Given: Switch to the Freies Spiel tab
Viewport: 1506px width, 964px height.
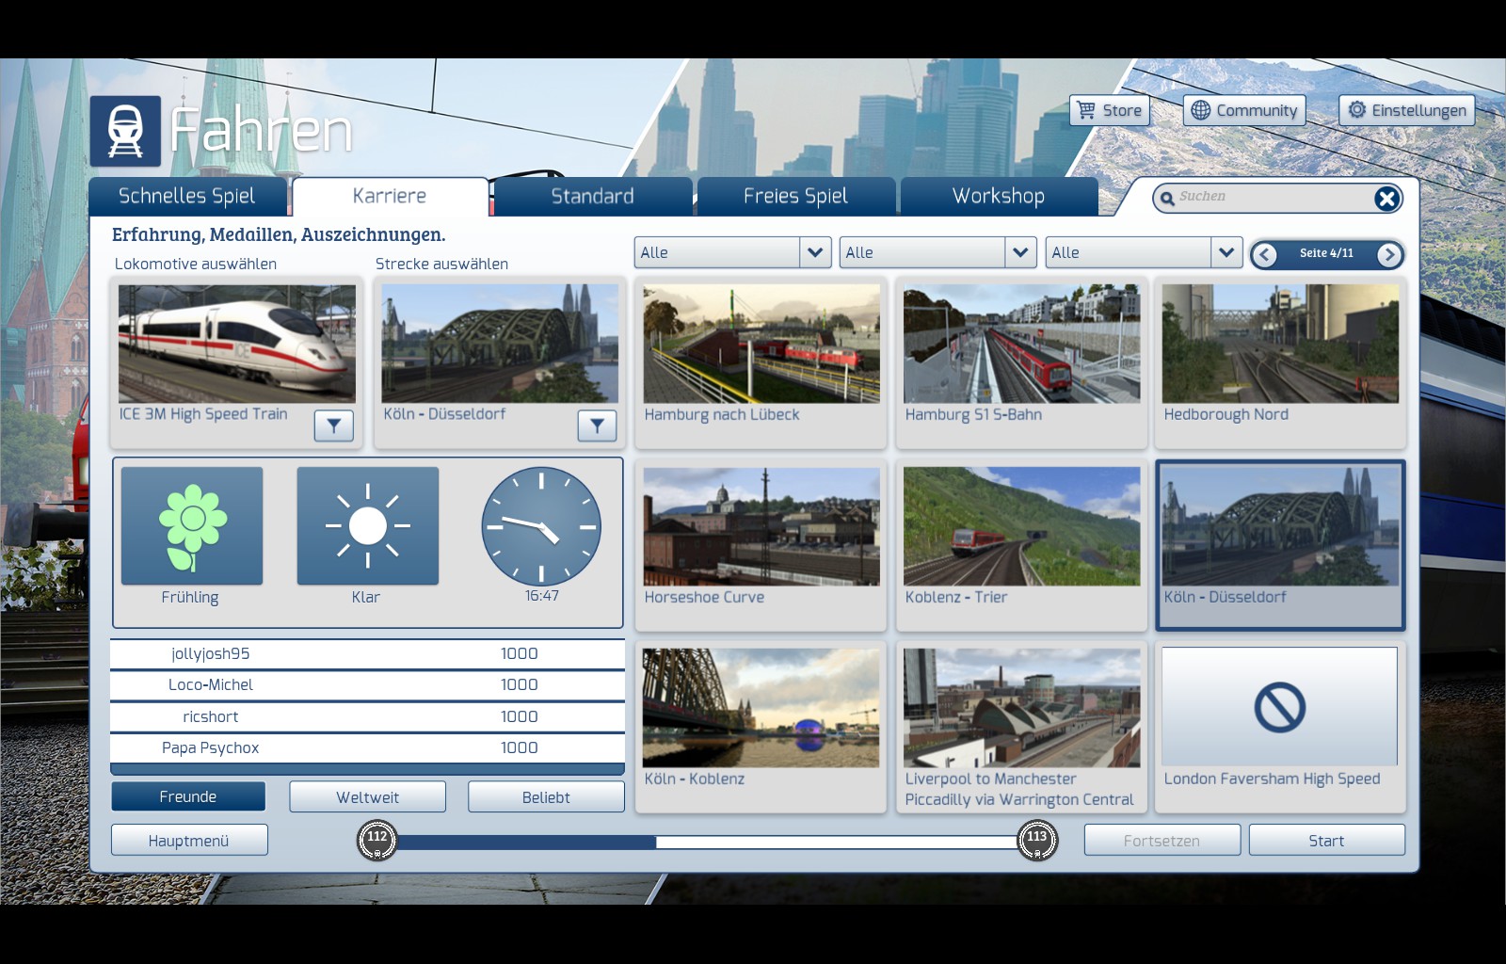Looking at the screenshot, I should tap(796, 196).
